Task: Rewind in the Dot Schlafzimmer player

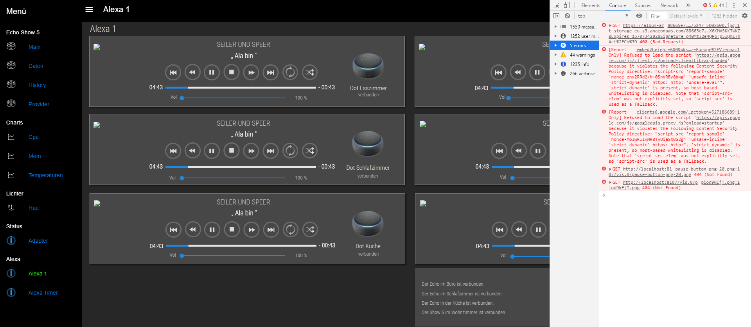Action: pyautogui.click(x=192, y=151)
